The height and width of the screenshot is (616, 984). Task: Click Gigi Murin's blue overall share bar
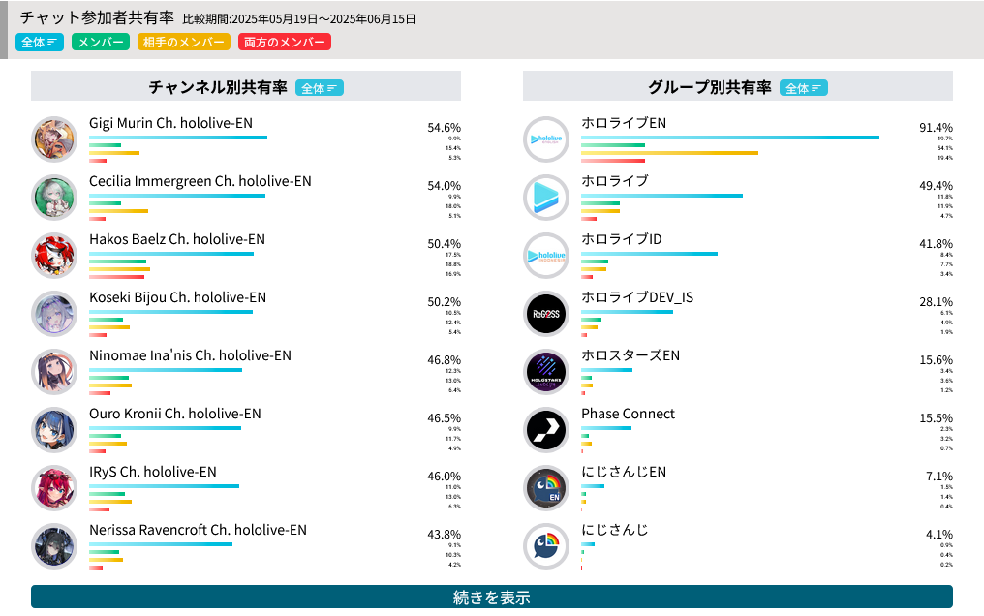(178, 138)
